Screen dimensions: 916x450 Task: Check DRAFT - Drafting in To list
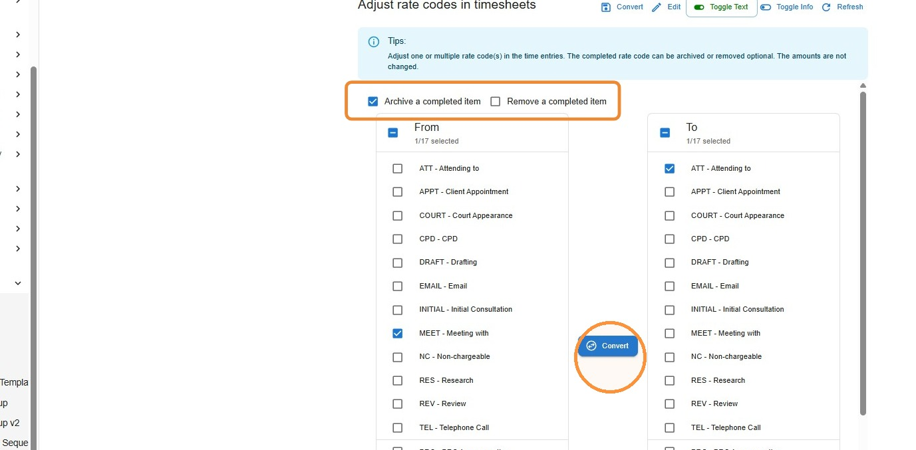(x=670, y=263)
